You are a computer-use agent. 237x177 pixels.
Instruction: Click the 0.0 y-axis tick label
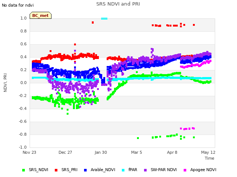click(23, 83)
